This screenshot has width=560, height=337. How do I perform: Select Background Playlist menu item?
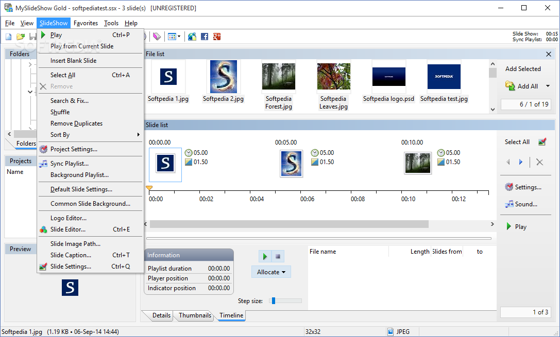(90, 175)
